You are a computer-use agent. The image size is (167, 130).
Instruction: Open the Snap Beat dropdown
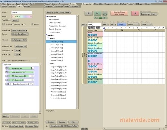(106, 25)
